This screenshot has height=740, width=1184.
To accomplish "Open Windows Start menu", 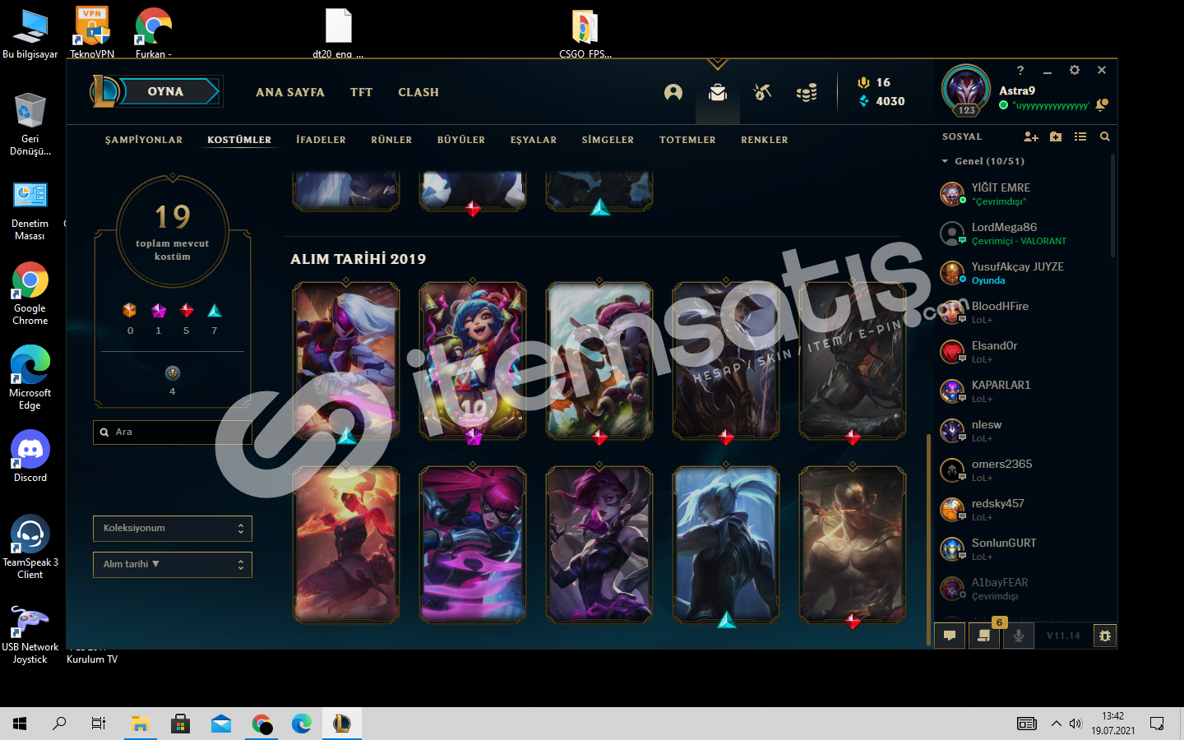I will [x=20, y=724].
